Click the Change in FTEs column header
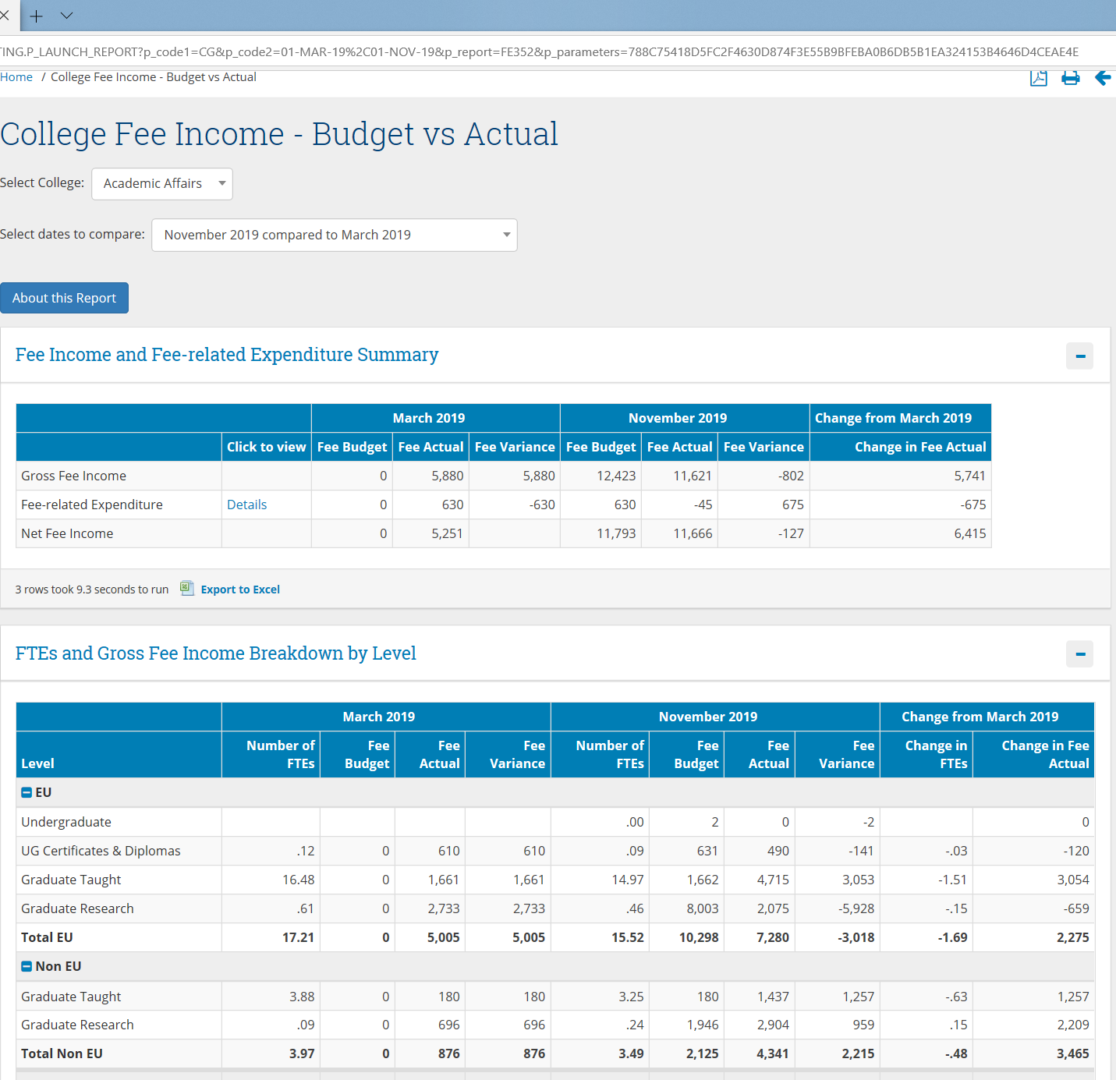Screen dimensions: 1116x1080 pos(935,754)
